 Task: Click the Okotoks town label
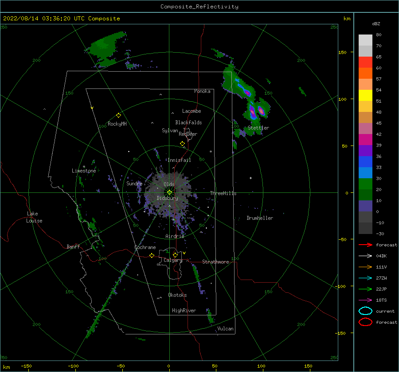click(177, 295)
